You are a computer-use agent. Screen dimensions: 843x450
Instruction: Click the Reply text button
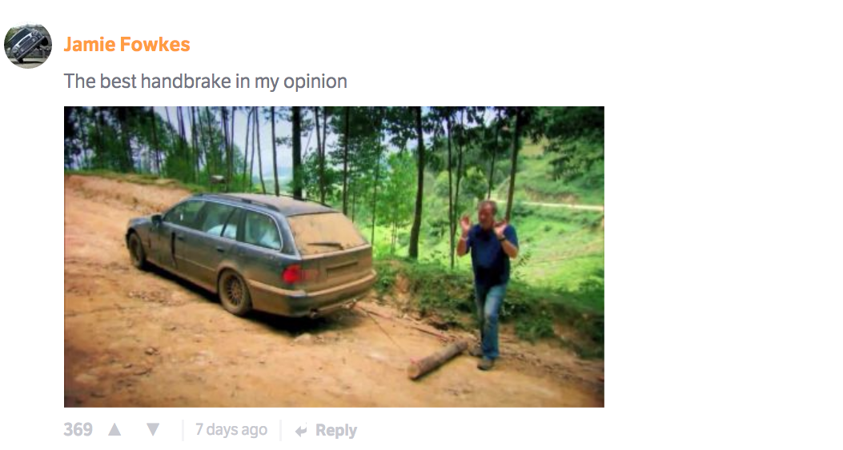point(336,430)
